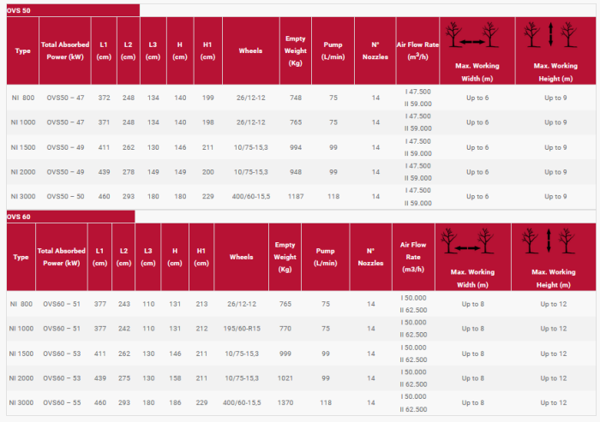Click the OVS50 – 50 power cell

(x=65, y=197)
